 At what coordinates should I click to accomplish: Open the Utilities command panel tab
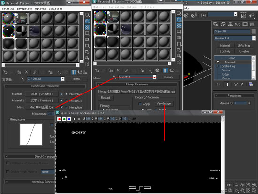tap(252, 24)
